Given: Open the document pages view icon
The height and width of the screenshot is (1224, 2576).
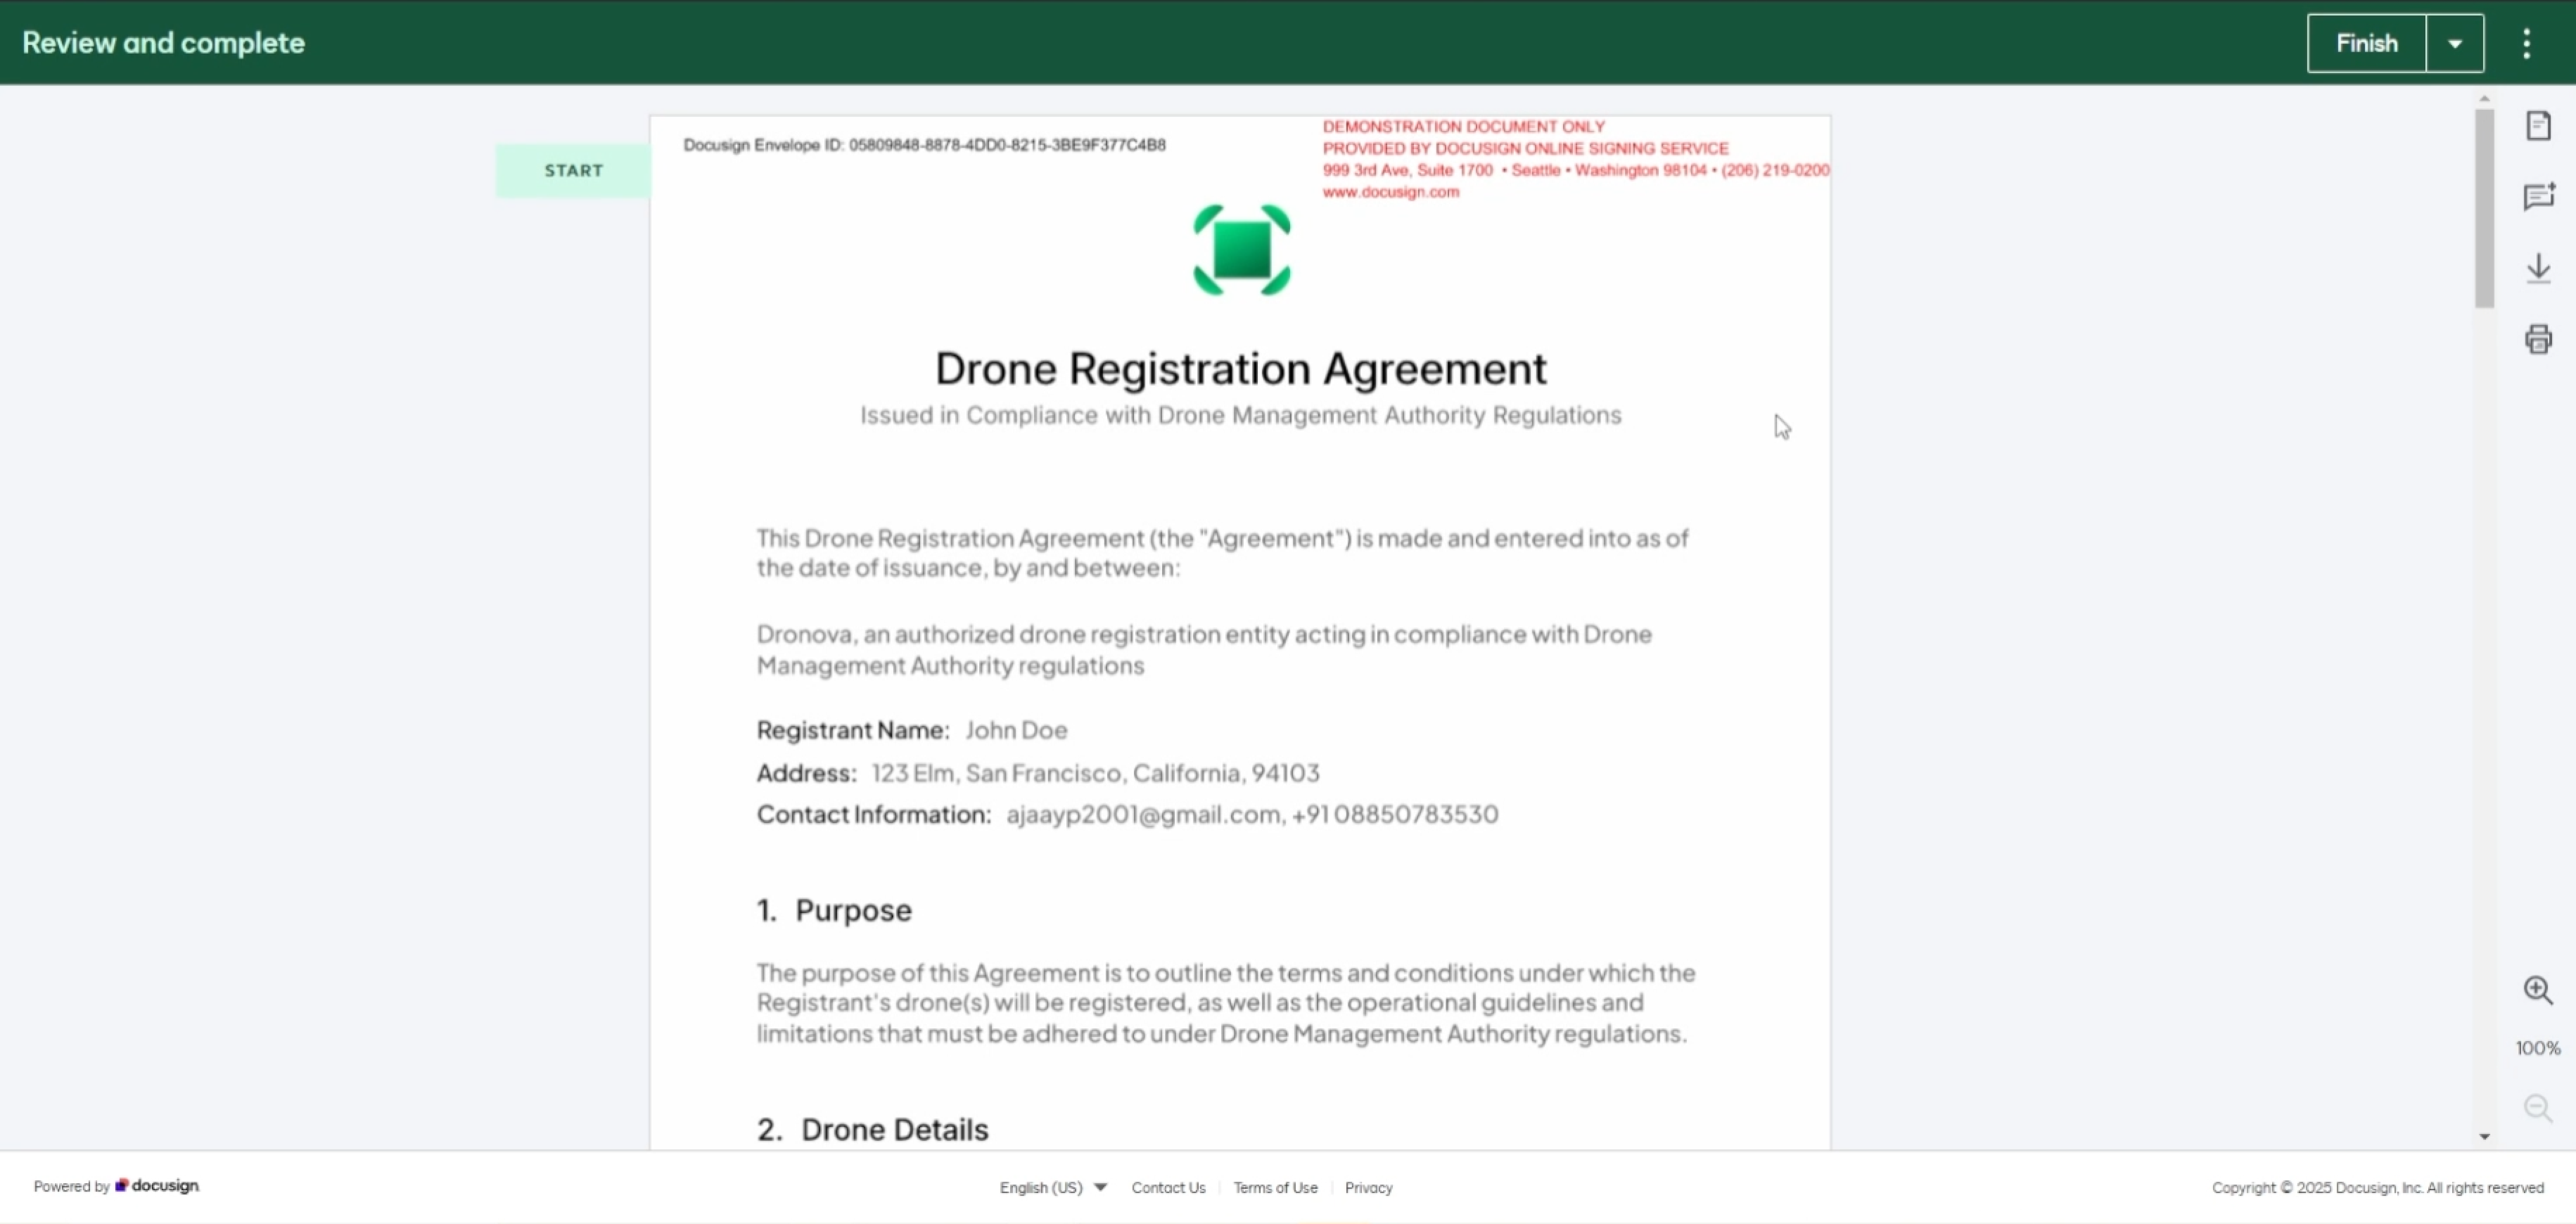Looking at the screenshot, I should click(2538, 126).
